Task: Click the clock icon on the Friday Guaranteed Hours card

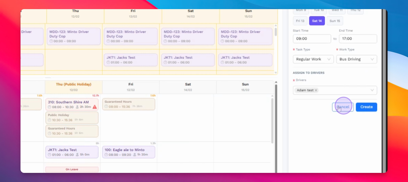Action: [x=107, y=107]
